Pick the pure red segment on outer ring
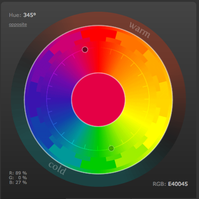This screenshot has width=199, height=199. pyautogui.click(x=99, y=34)
